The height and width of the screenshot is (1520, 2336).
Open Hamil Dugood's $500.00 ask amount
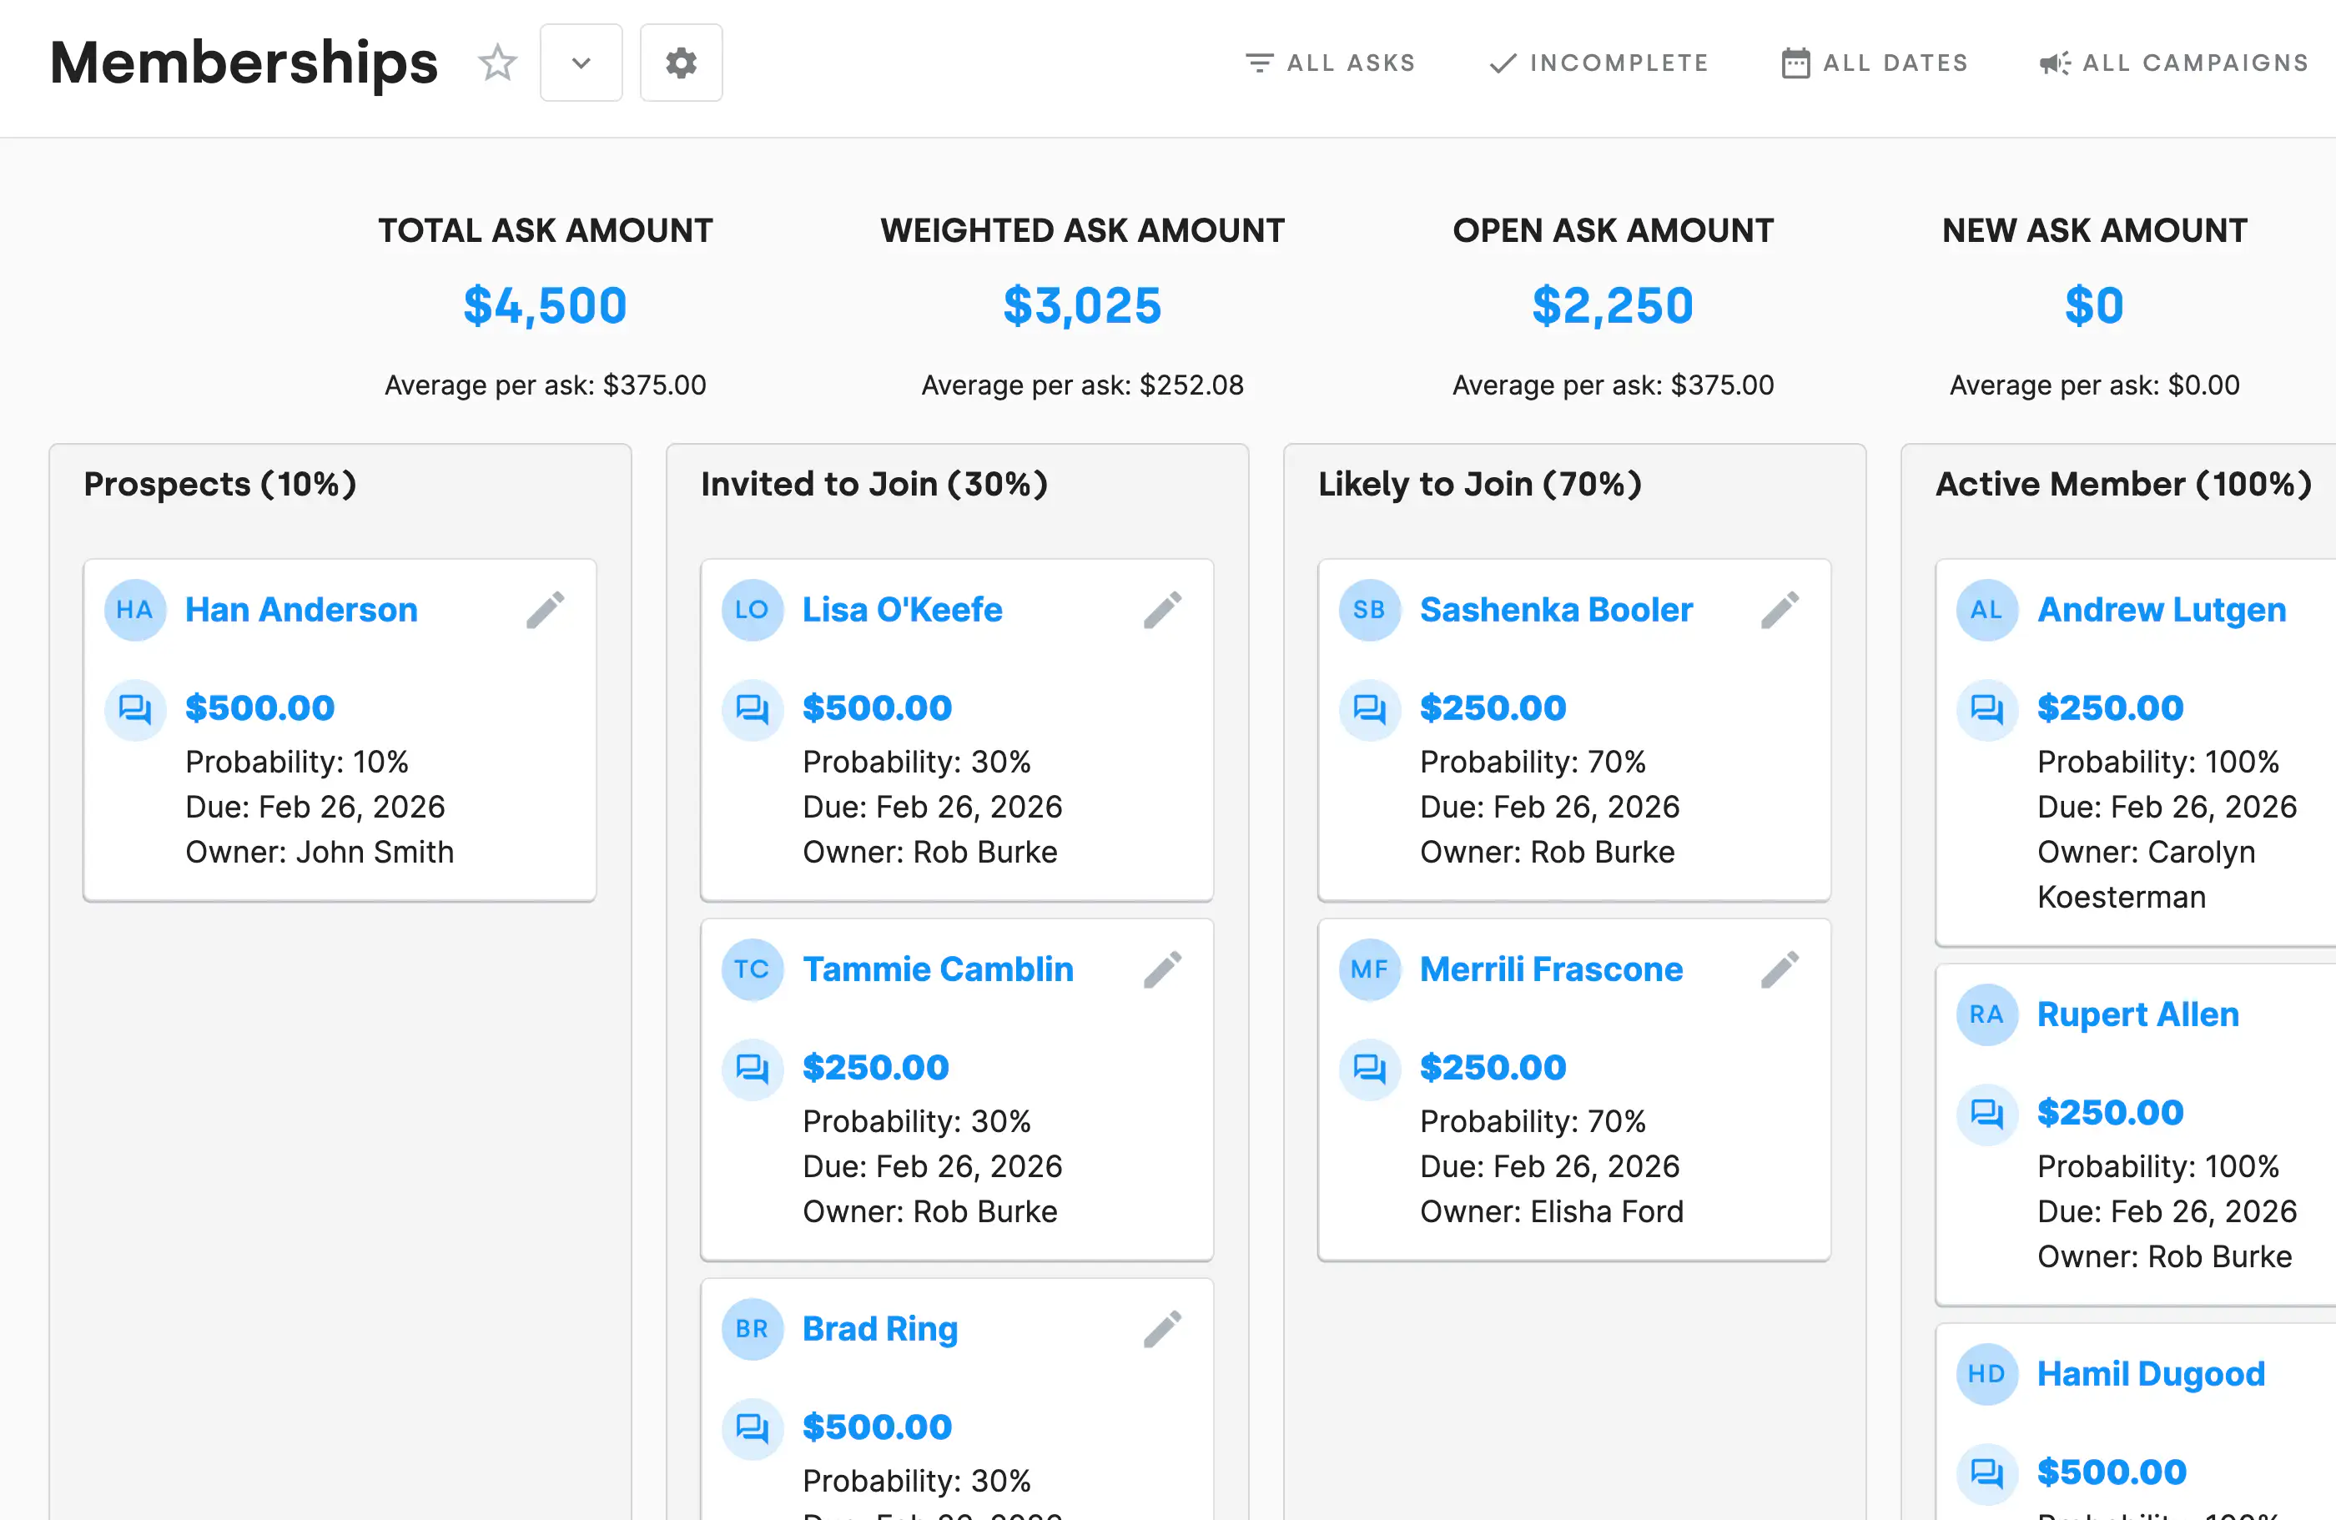click(2112, 1473)
